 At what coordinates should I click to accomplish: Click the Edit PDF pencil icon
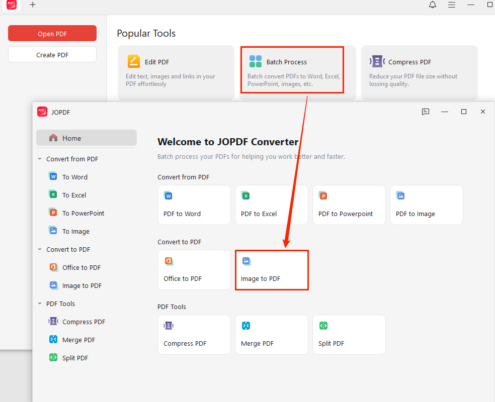tap(133, 61)
